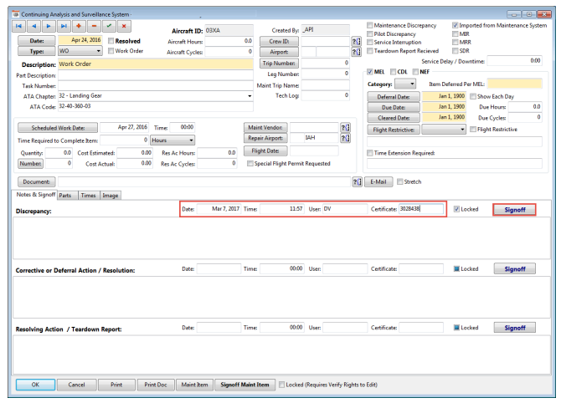Open the Crew ID lookup icon
The image size is (561, 403).
coord(357,40)
